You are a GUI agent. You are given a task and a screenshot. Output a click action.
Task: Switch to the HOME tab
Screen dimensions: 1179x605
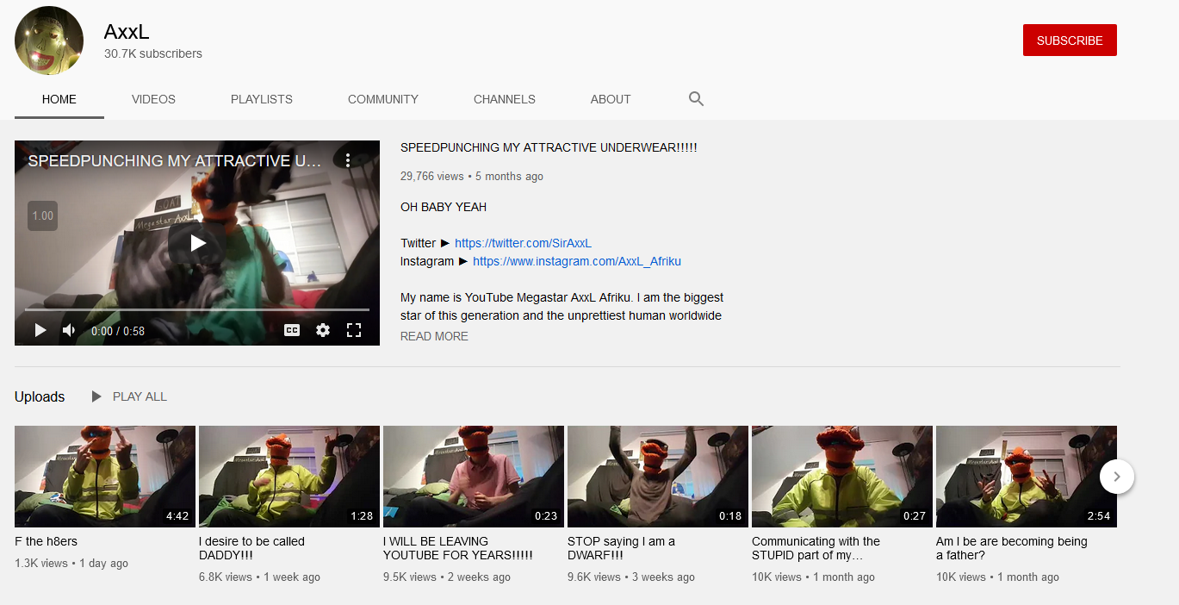click(x=59, y=99)
